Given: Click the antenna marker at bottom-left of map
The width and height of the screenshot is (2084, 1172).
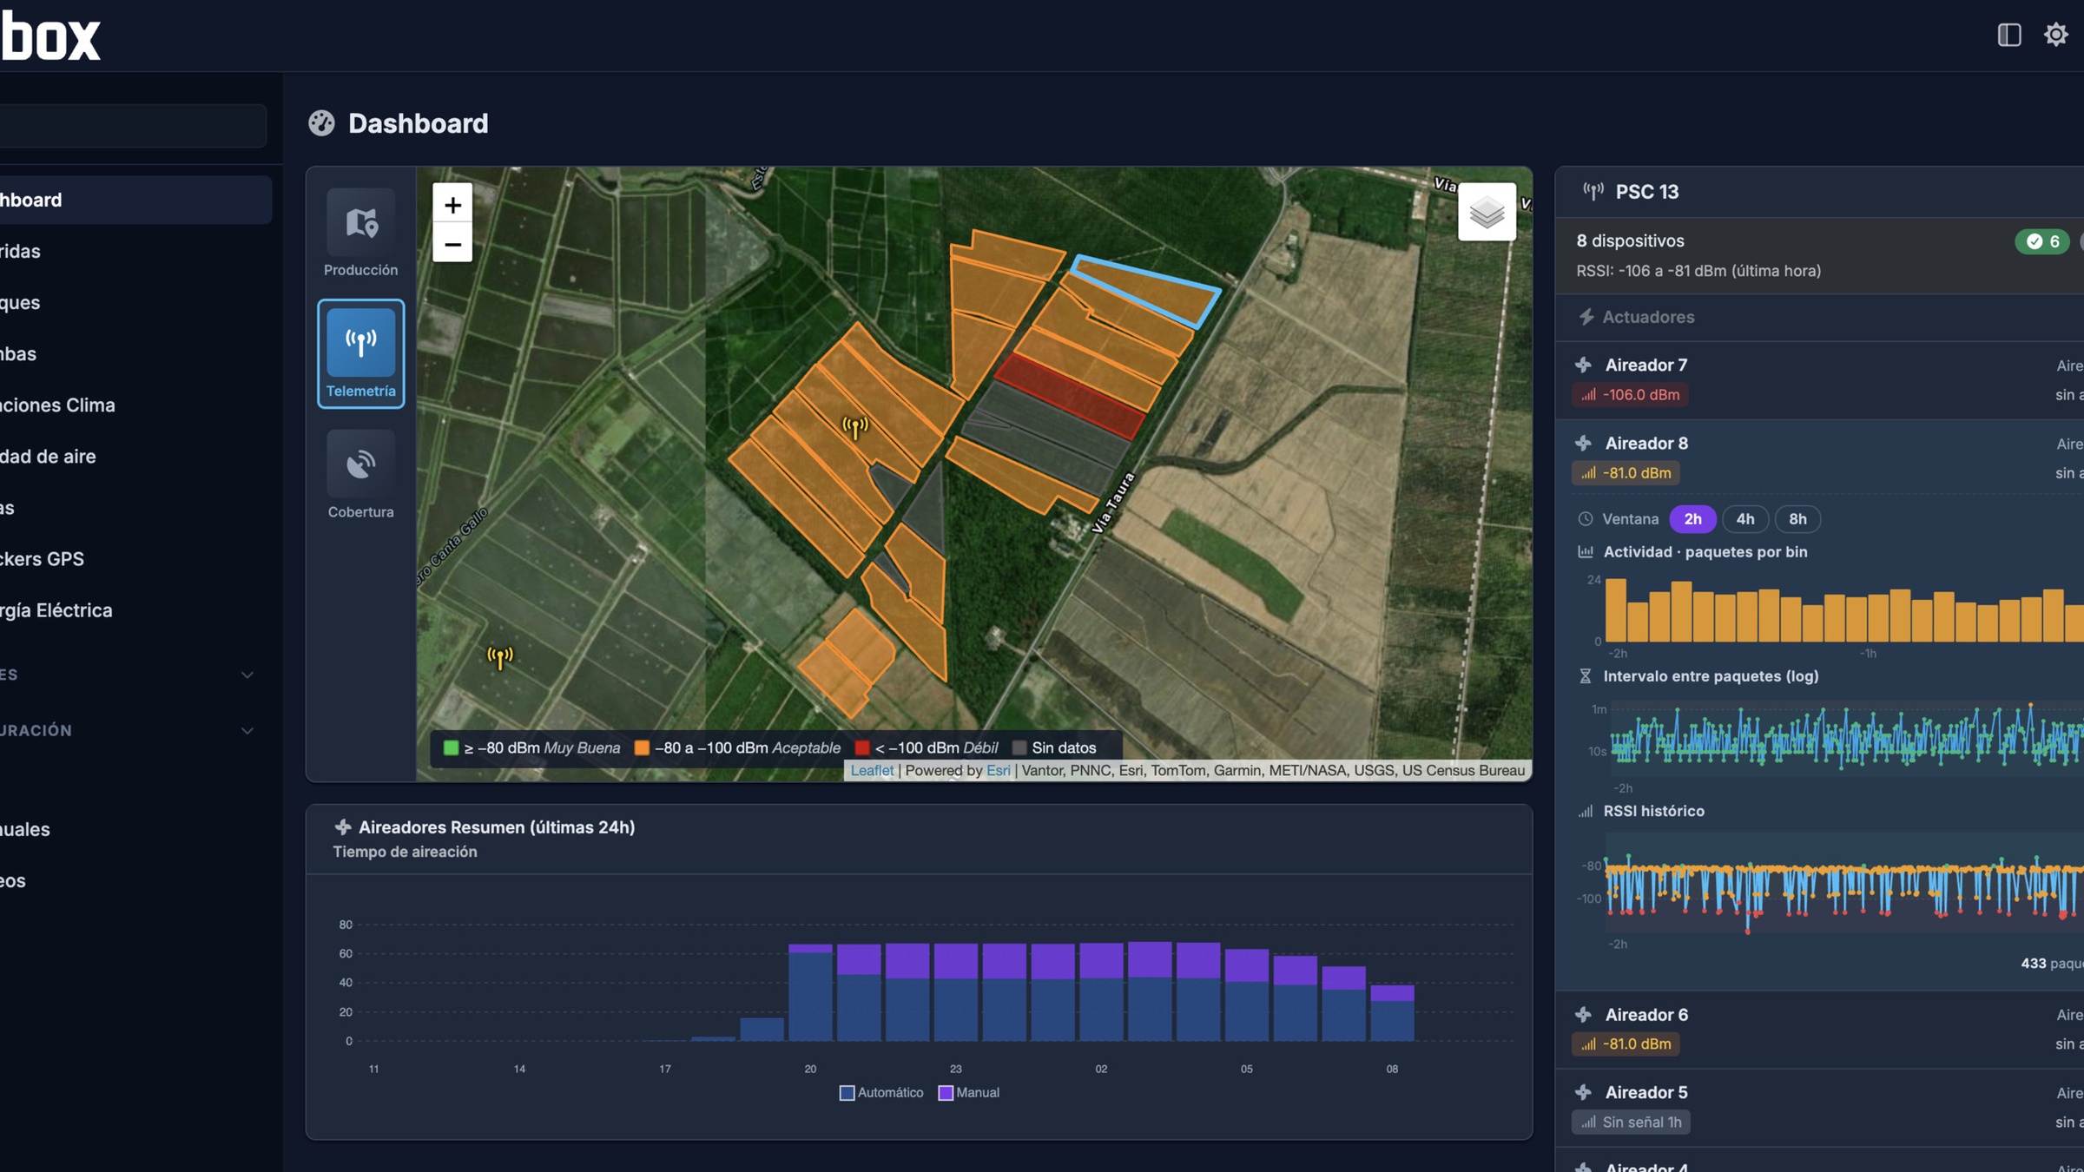Looking at the screenshot, I should 500,657.
